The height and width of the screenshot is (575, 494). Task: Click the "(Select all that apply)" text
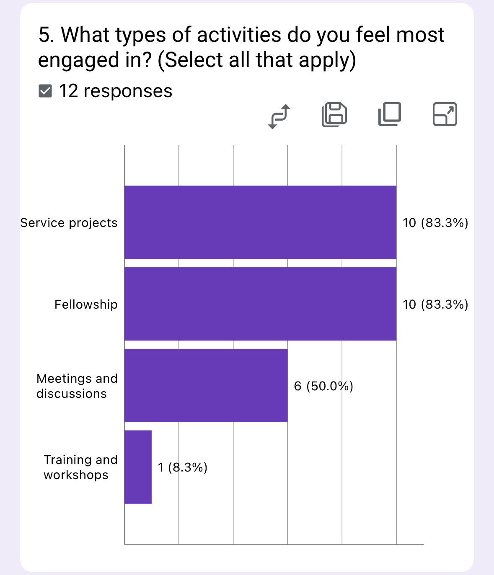click(x=257, y=60)
